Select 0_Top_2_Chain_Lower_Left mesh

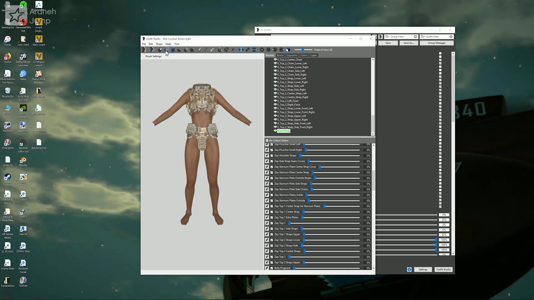(x=292, y=63)
